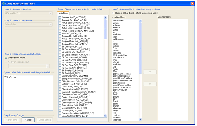197x126 pixels.
Task: Select user buildvmadmin in Available Users
Action: click(x=118, y=39)
